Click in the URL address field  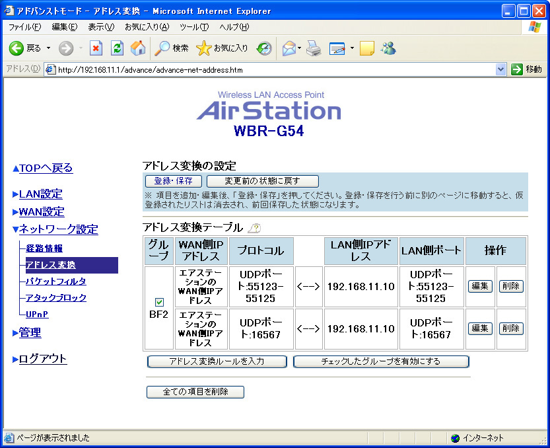264,69
